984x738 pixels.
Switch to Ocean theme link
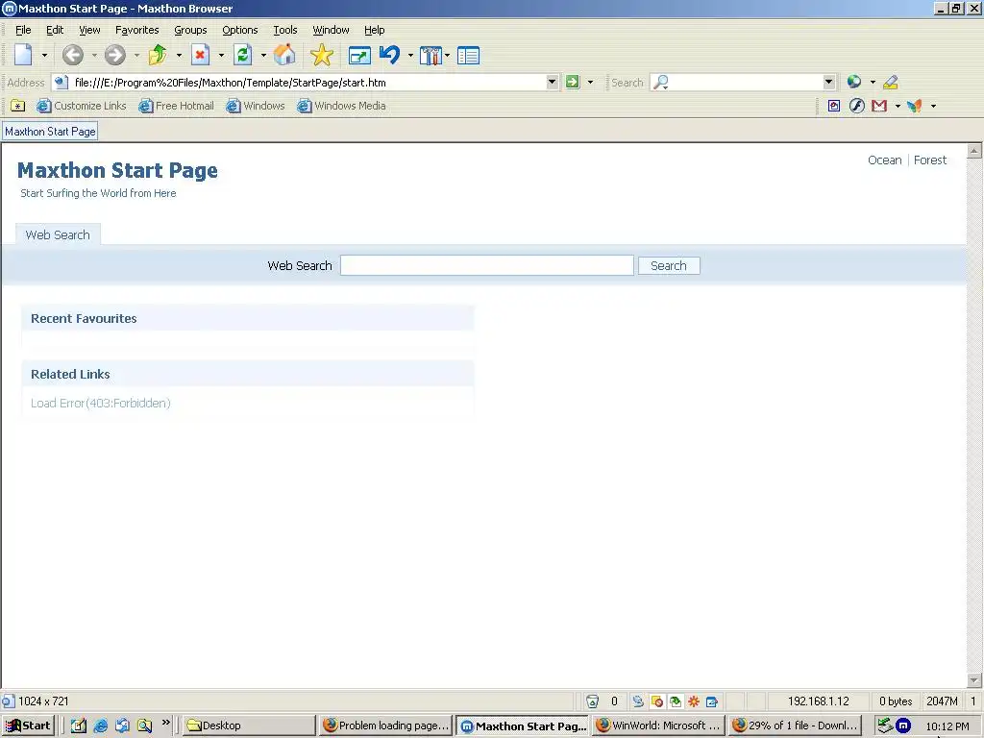[x=884, y=160]
